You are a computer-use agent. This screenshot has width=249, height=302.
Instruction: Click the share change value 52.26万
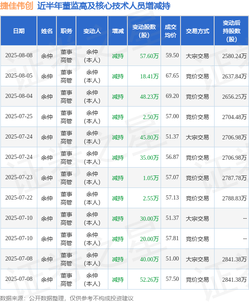click(x=149, y=280)
